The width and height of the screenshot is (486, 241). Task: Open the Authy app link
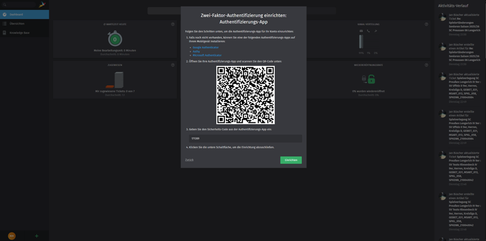196,51
